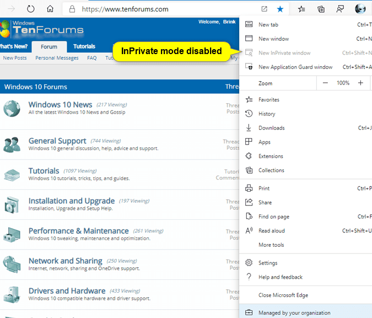
Task: Select New window from the menu
Action: pyautogui.click(x=305, y=39)
